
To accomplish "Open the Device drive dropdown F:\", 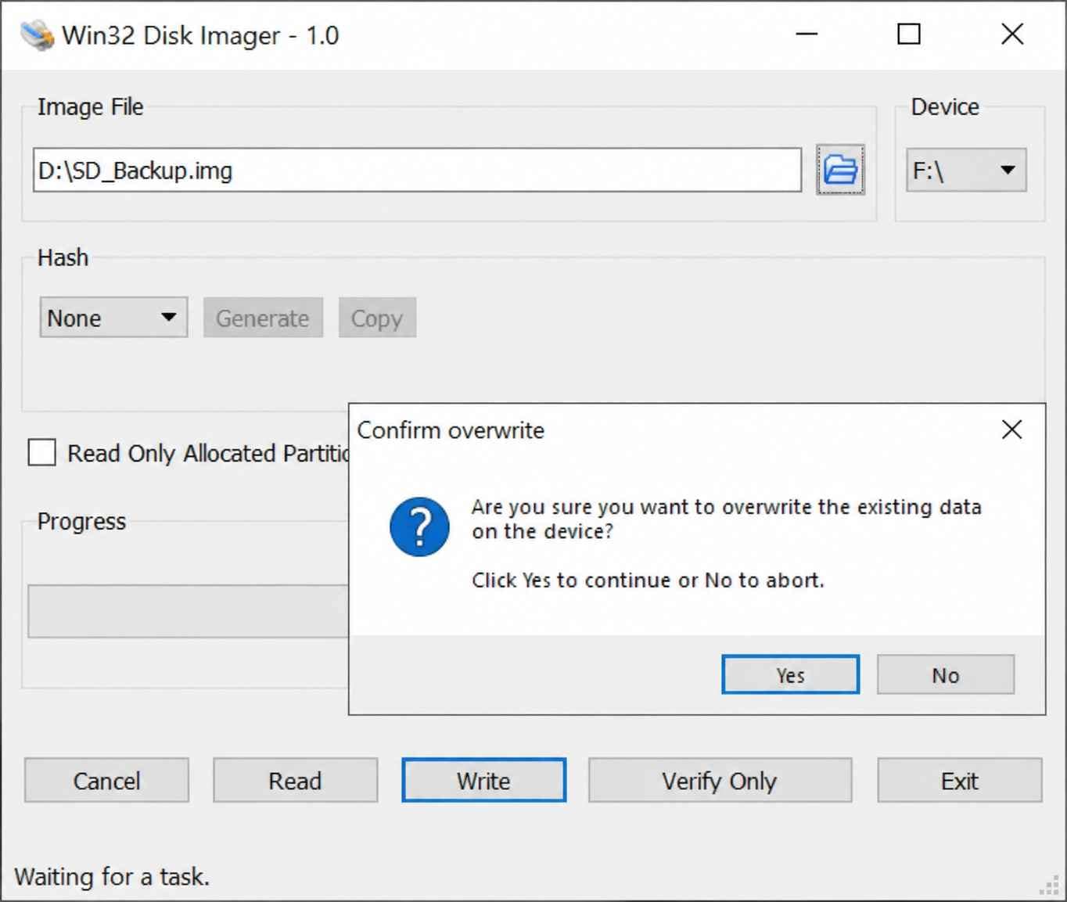I will click(x=966, y=170).
